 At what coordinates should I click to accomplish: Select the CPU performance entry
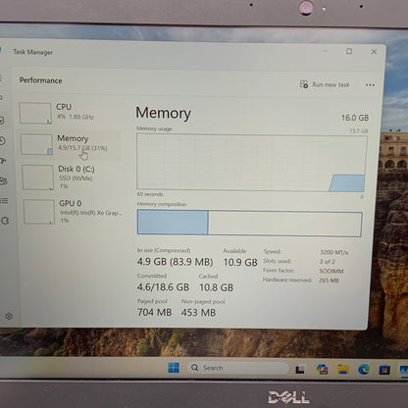(x=69, y=112)
